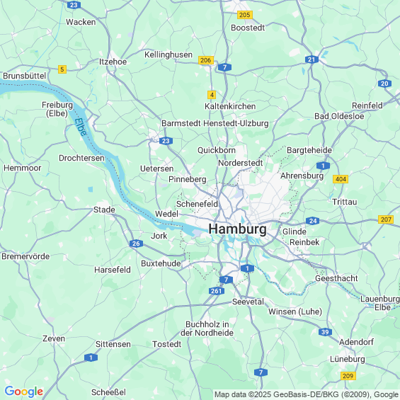Image resolution: width=400 pixels, height=400 pixels.
Task: Click the Norderstedt label
Action: coord(240,163)
